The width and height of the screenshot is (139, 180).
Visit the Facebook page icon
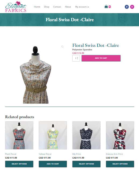(127, 7)
